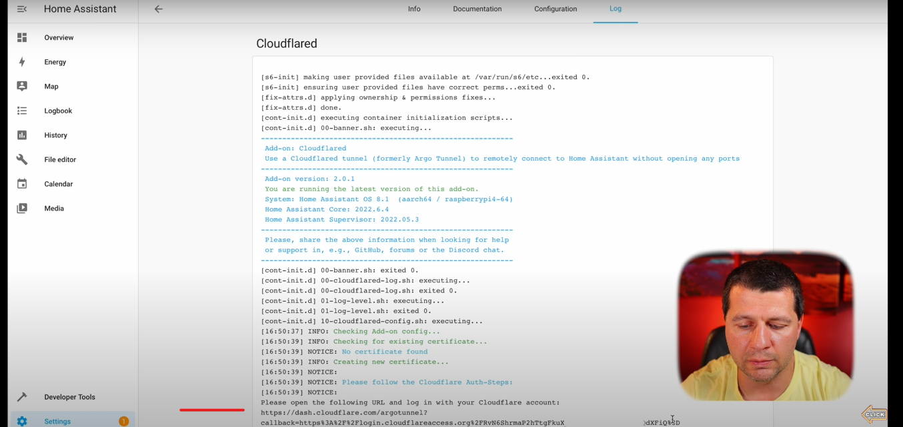The width and height of the screenshot is (903, 427).
Task: Open the Media play icon
Action: 22,209
